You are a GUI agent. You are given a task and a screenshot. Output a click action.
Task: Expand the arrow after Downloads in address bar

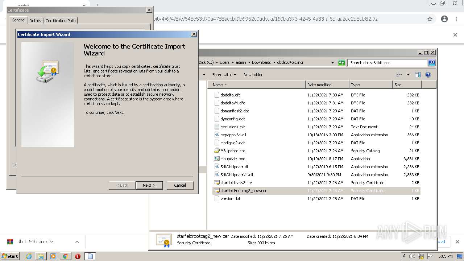pos(274,63)
